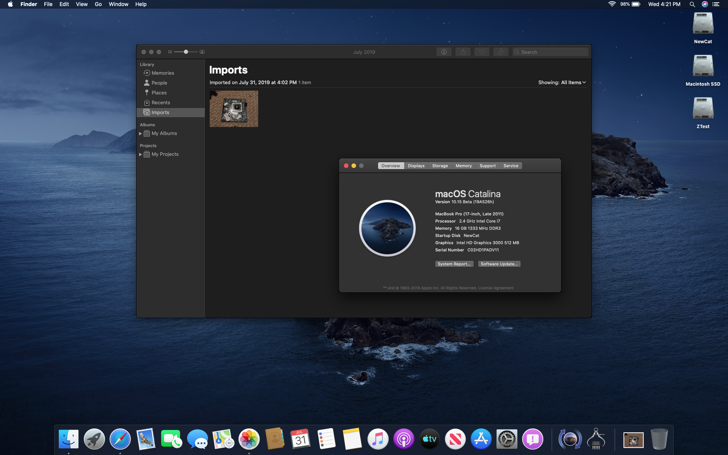Image resolution: width=728 pixels, height=455 pixels.
Task: Expand the My Albums disclosure triangle
Action: pyautogui.click(x=141, y=133)
